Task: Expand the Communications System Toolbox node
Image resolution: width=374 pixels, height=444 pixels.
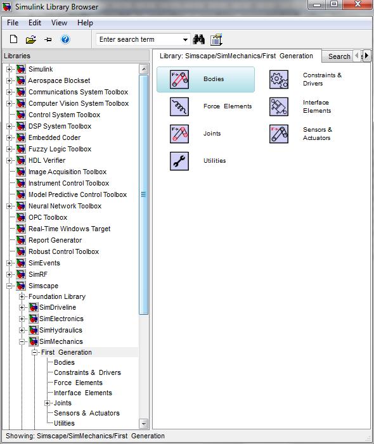Action: coord(9,92)
